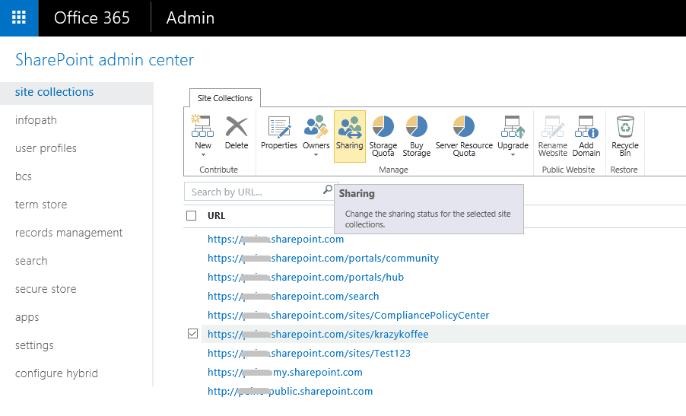
Task: Click the search magnifier icon
Action: click(328, 189)
